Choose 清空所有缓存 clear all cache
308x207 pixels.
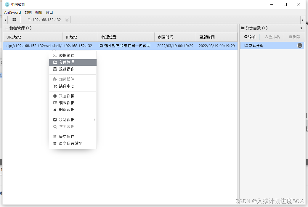[73, 144]
